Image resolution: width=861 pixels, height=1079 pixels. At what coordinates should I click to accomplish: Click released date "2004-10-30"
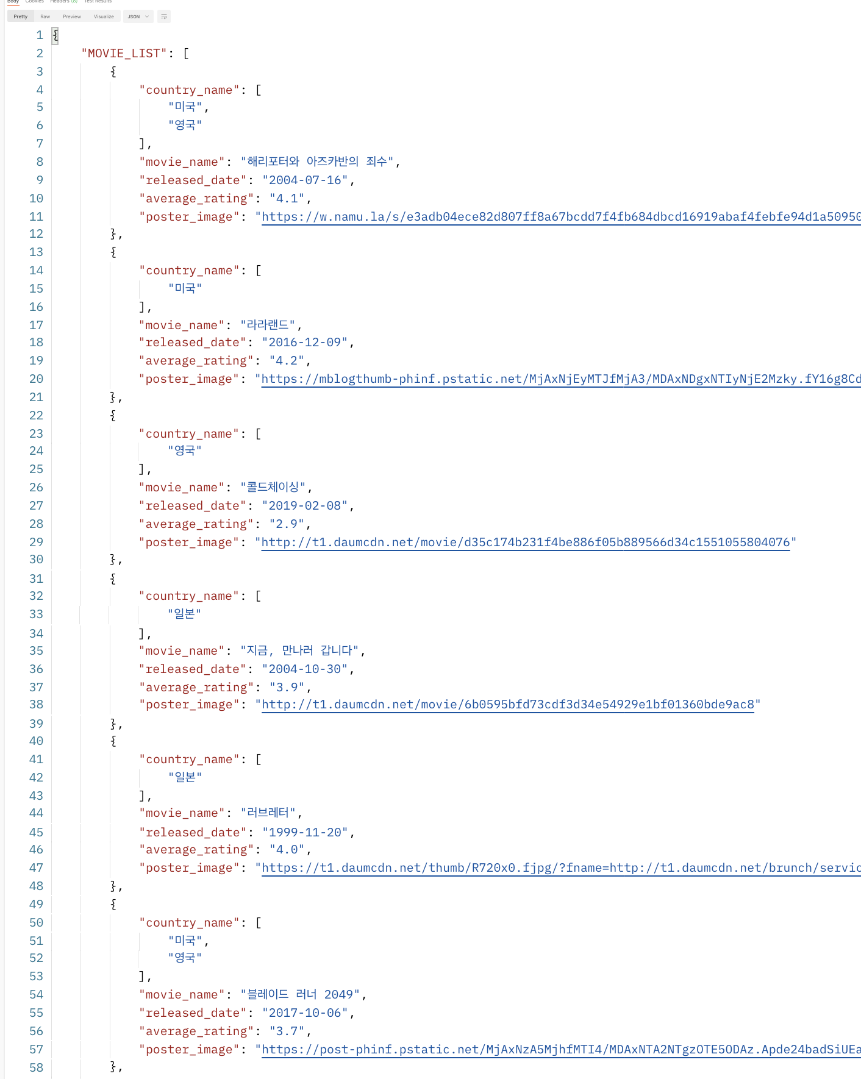[x=305, y=669]
